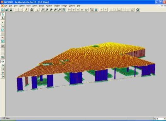Toggle the teal Shrink Elements icon
The width and height of the screenshot is (166, 121).
[x=96, y=10]
